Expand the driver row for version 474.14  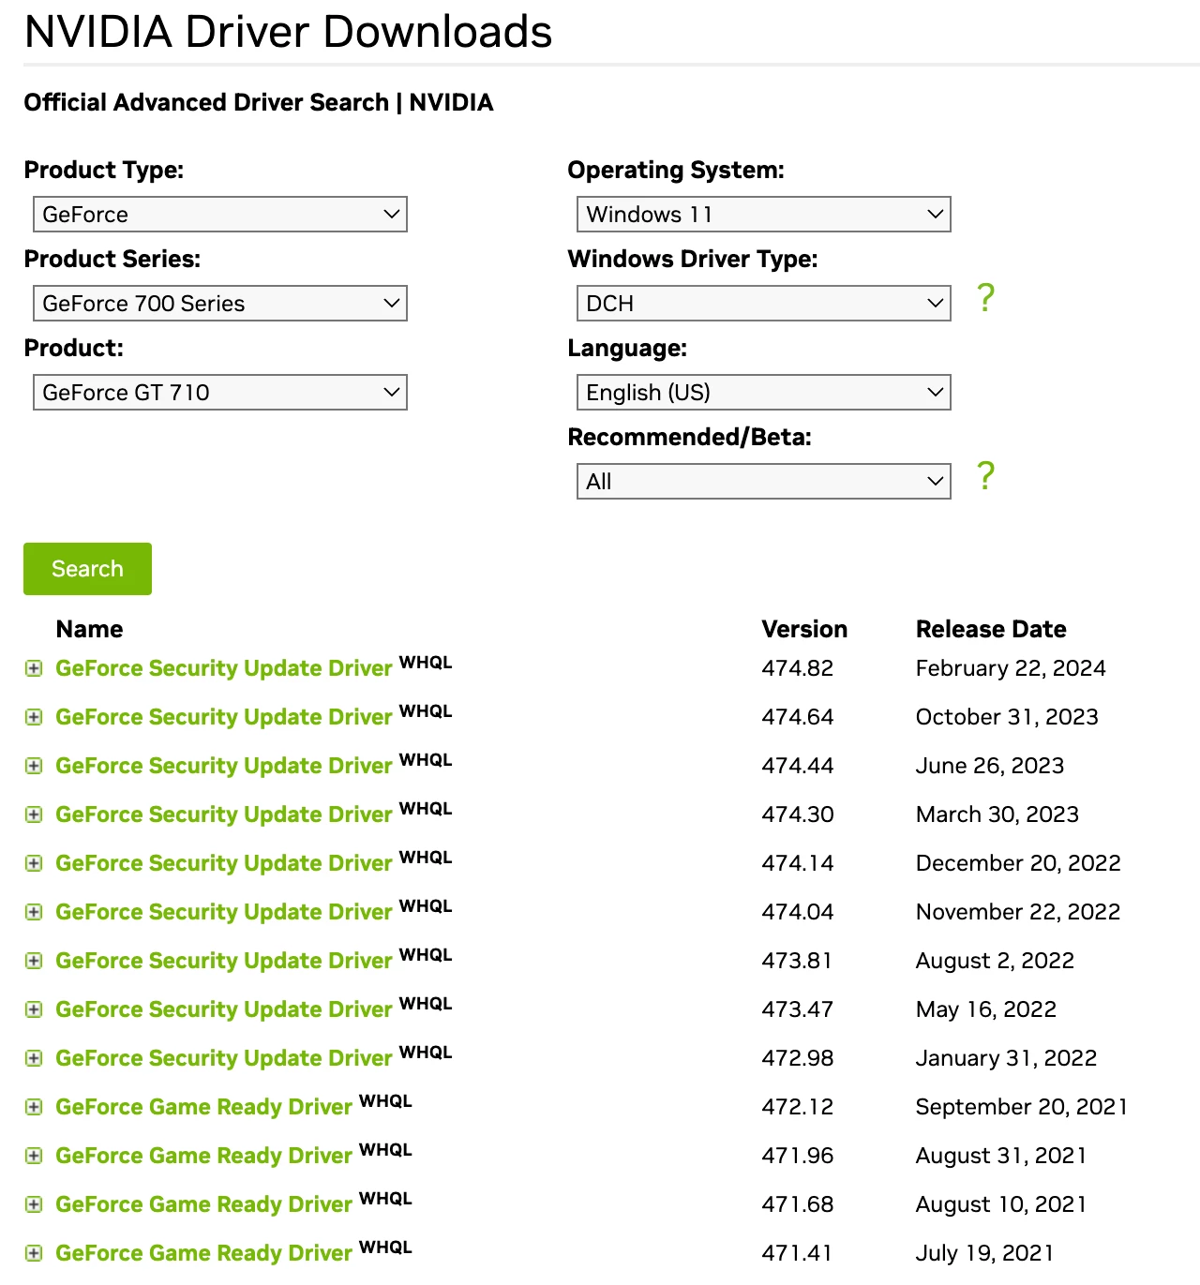coord(34,863)
